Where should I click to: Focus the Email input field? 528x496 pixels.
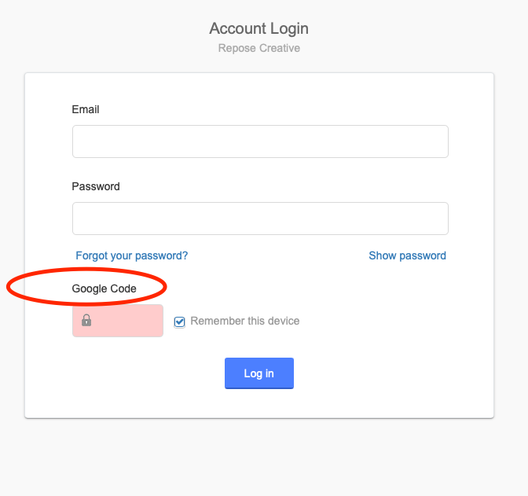(260, 141)
